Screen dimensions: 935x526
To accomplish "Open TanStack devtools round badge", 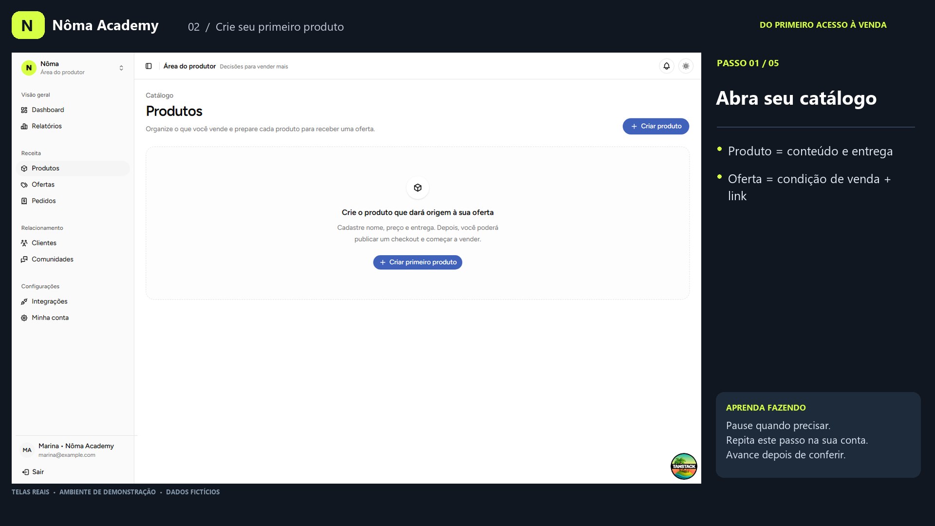I will pos(684,466).
